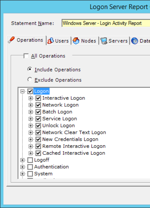Uncheck Cached Interactive Logon checkbox
This screenshot has width=150, height=208.
[x=38, y=153]
